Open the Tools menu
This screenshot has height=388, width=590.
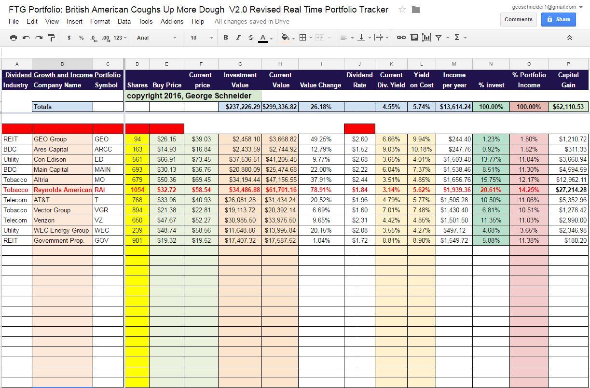coord(145,21)
